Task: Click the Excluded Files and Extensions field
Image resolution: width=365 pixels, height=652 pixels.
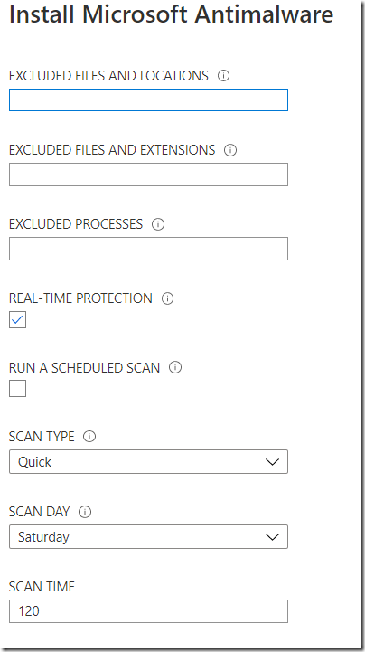Action: click(x=148, y=175)
